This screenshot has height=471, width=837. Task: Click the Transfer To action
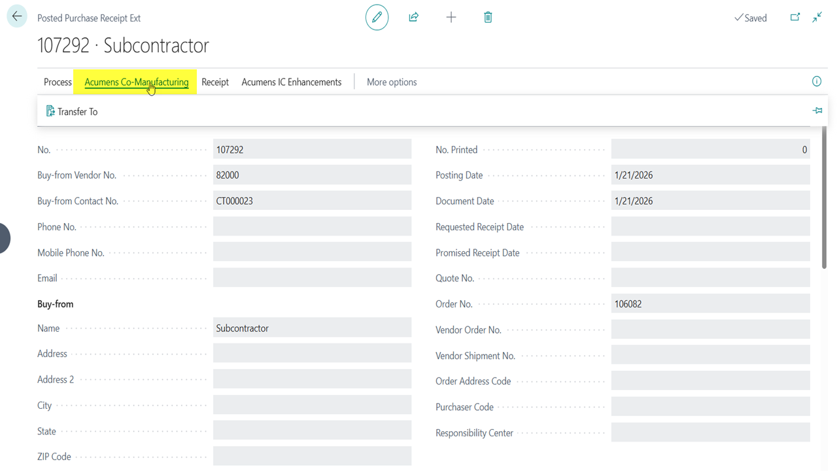(72, 112)
